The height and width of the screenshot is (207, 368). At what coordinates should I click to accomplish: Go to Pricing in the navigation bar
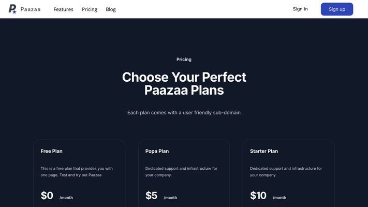click(90, 9)
